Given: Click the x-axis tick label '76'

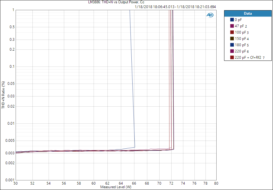Looking at the screenshot, I should [x=194, y=183].
